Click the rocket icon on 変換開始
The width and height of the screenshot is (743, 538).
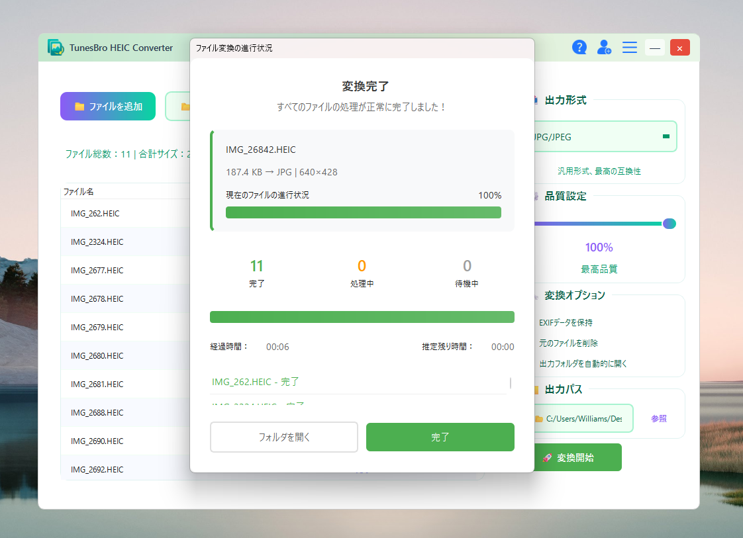coord(547,458)
